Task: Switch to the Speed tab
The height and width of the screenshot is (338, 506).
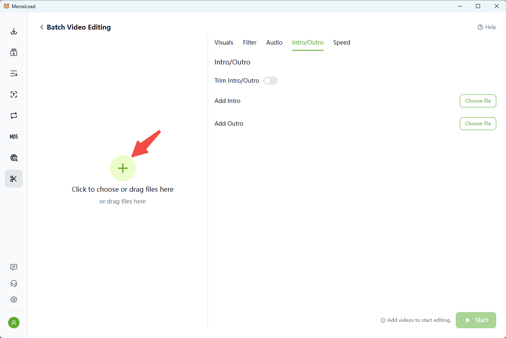Action: click(x=341, y=43)
